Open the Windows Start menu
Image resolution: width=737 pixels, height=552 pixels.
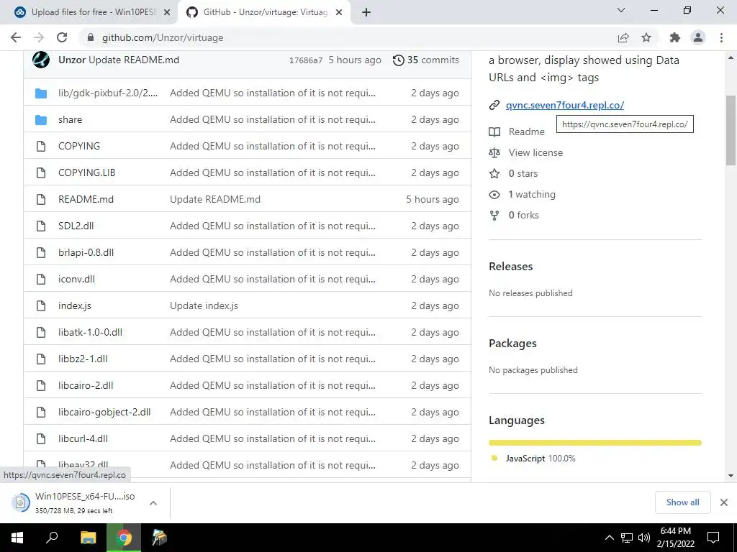click(17, 538)
